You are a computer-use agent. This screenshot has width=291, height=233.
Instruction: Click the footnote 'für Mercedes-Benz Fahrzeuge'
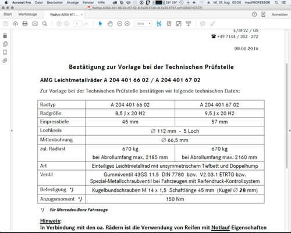click(x=79, y=210)
